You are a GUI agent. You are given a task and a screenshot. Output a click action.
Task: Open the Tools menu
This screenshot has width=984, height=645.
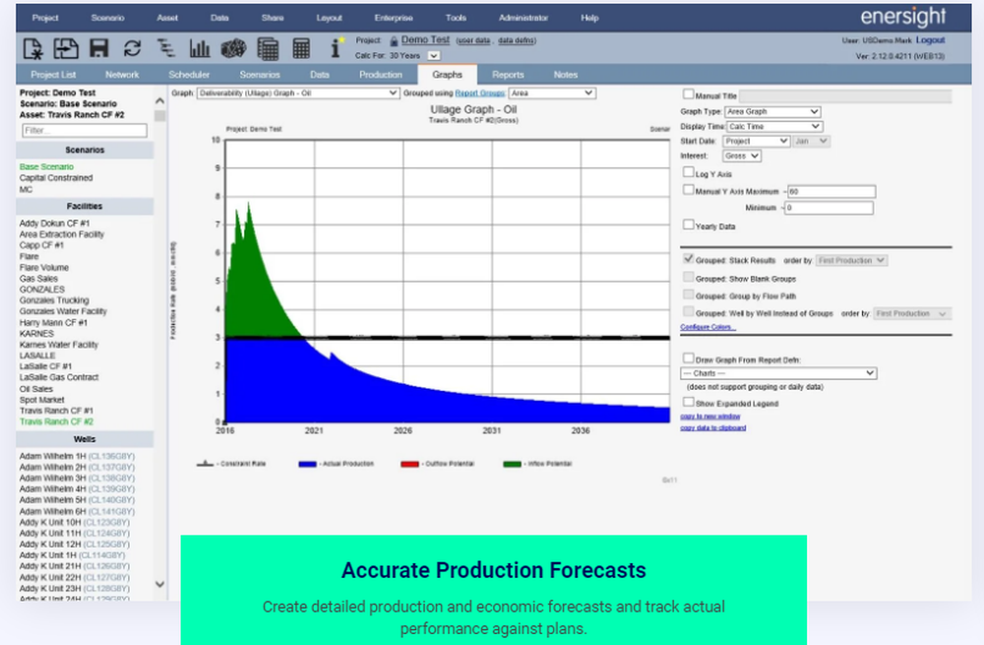pos(456,18)
